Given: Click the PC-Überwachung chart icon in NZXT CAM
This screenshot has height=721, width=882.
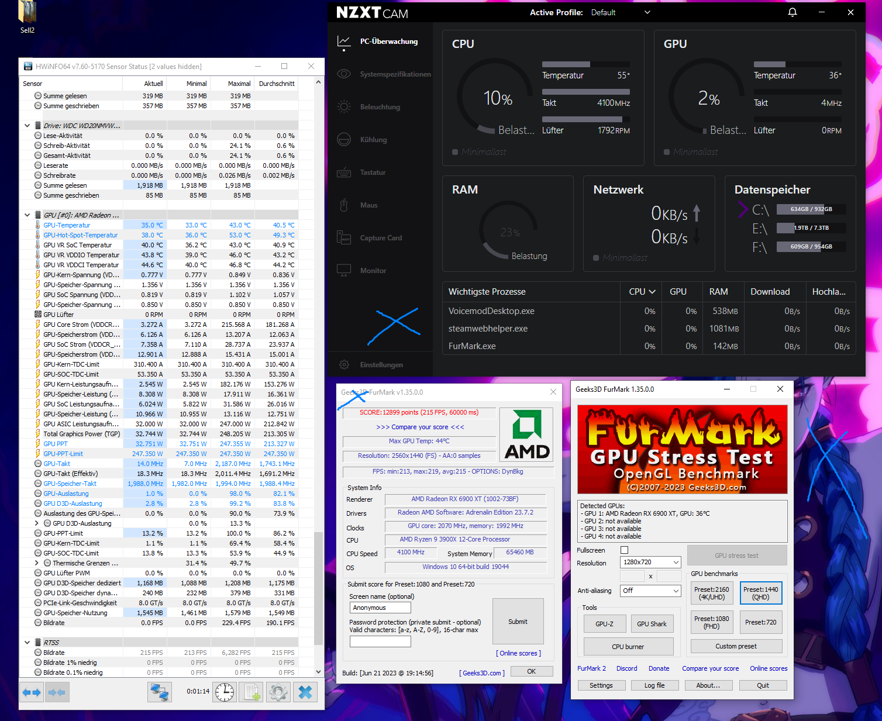Looking at the screenshot, I should 344,42.
